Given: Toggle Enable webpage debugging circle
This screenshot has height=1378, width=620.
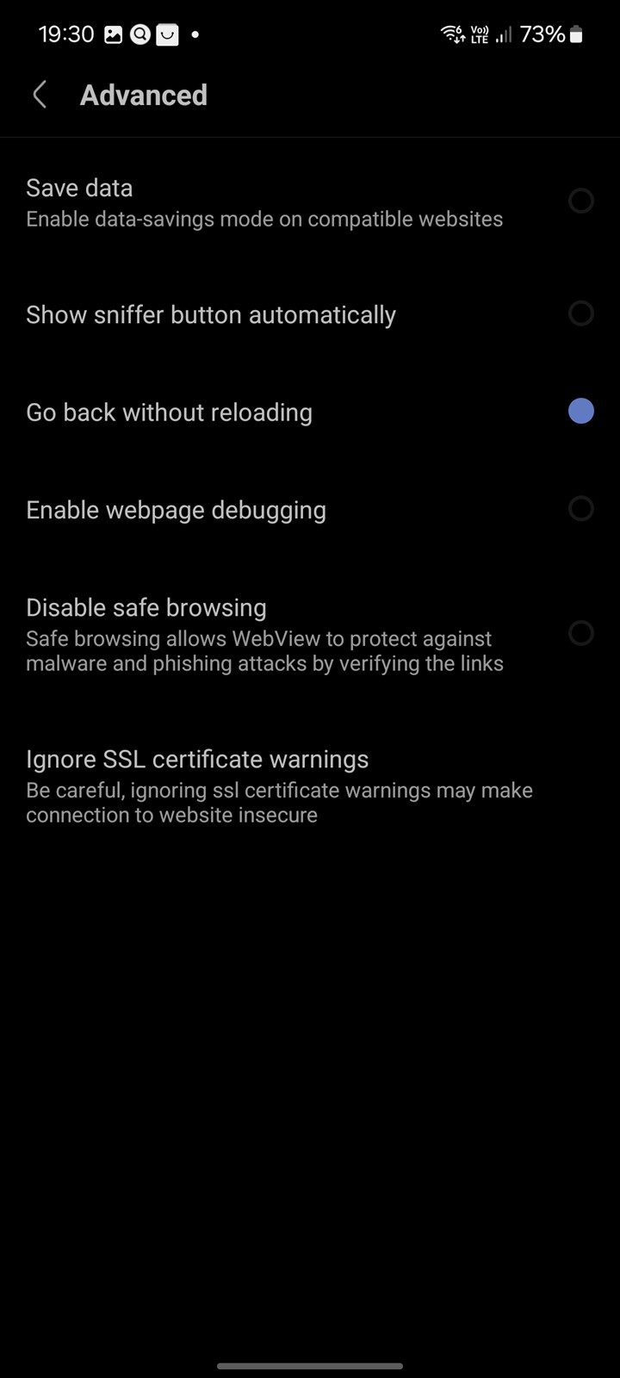Looking at the screenshot, I should pos(581,508).
